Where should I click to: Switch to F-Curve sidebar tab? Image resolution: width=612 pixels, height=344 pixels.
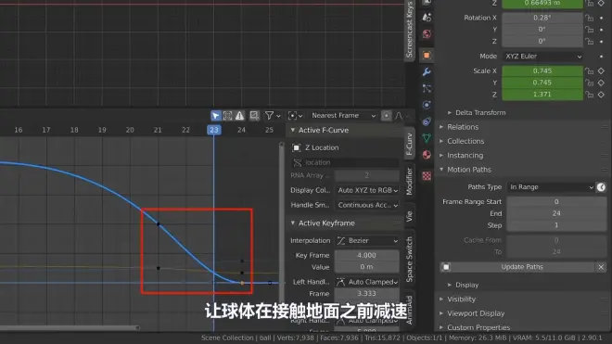(x=409, y=144)
